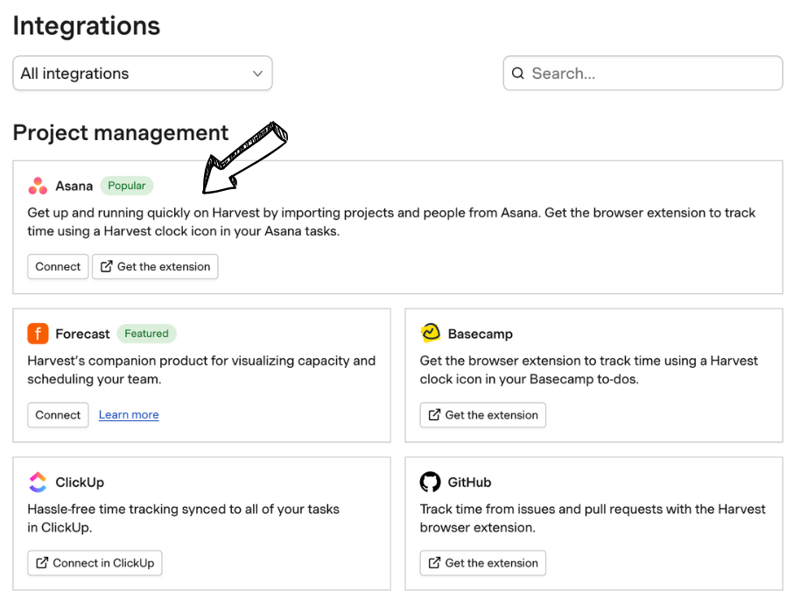Open the All integrations dropdown
786x591 pixels.
point(143,74)
